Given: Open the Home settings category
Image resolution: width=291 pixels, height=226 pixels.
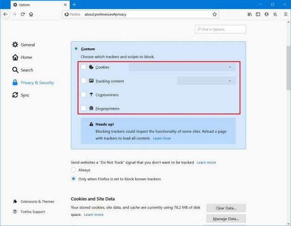Looking at the screenshot, I should click(22, 57).
